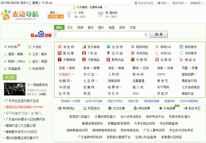Switch to 校园活动 tab

tap(92, 108)
